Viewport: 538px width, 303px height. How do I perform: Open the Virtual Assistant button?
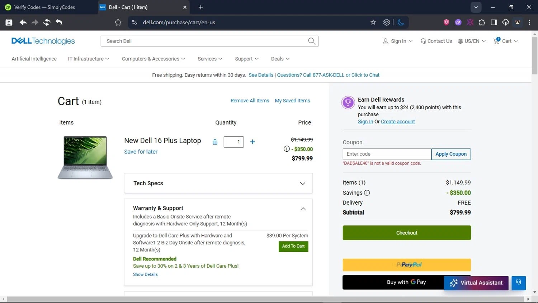(x=476, y=283)
